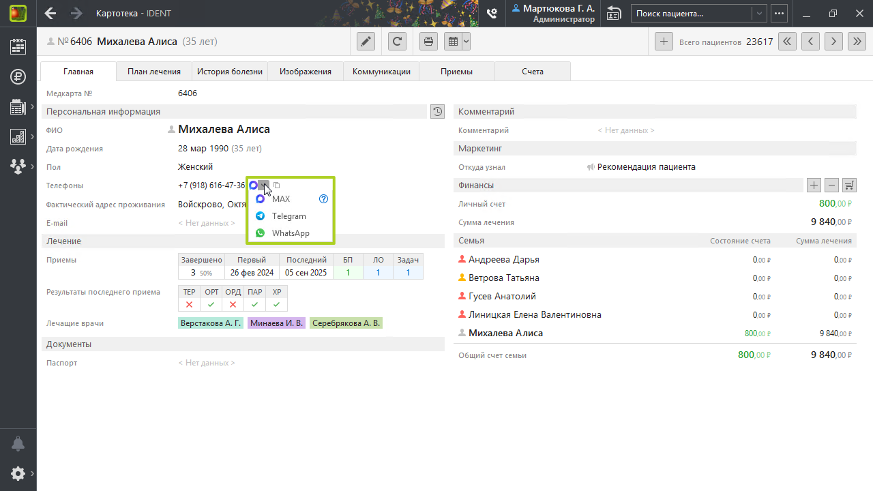
Task: Open family member Андреева Дарья
Action: 503,259
